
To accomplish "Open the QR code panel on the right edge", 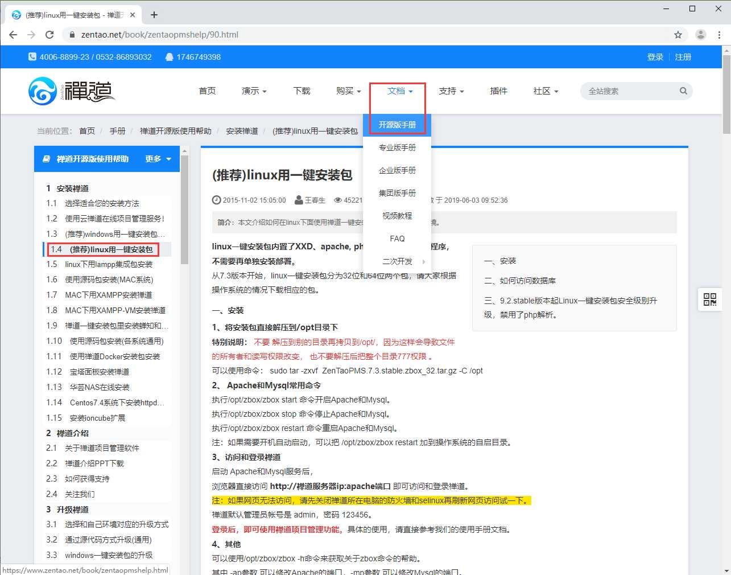I will click(x=709, y=299).
